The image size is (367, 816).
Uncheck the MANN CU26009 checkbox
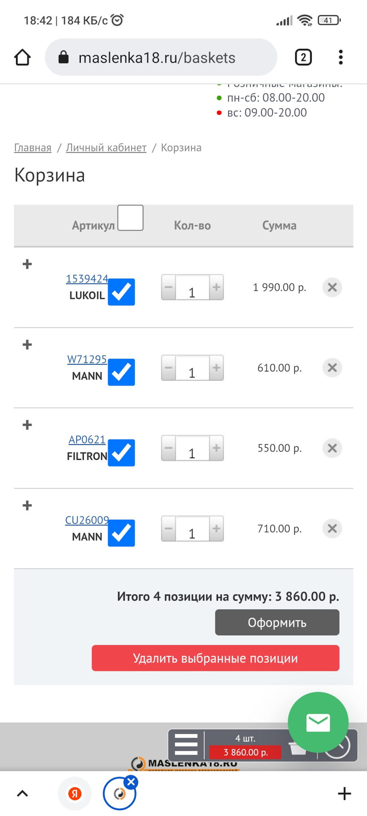point(121,533)
